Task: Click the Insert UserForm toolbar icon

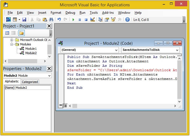Action: click(x=15, y=20)
